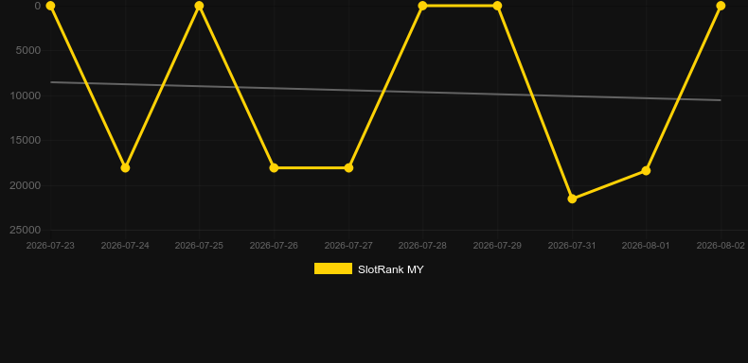Click the y-axis value 15000
The height and width of the screenshot is (363, 748).
pyautogui.click(x=26, y=140)
